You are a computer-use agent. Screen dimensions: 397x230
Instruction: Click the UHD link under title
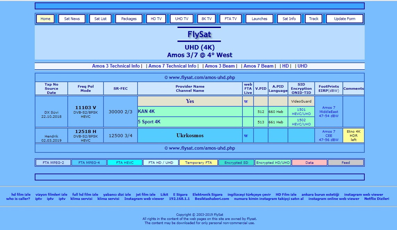click(x=302, y=66)
